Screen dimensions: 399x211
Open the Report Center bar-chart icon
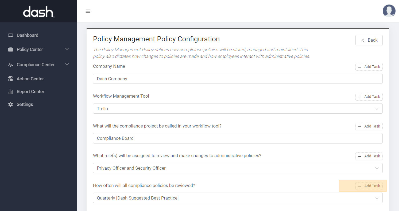click(10, 91)
